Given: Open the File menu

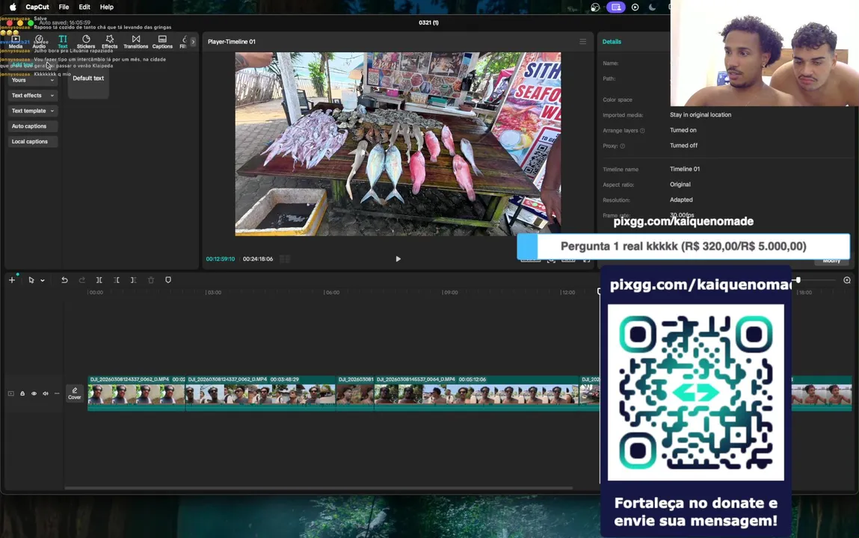Looking at the screenshot, I should pyautogui.click(x=64, y=7).
